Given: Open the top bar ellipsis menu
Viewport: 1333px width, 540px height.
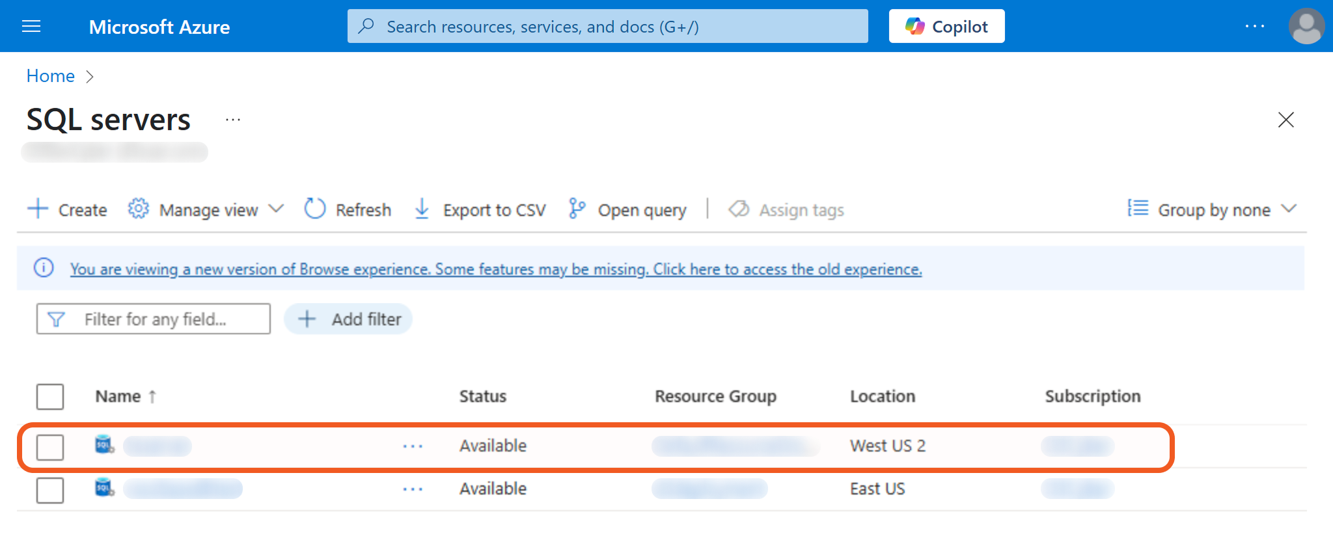Looking at the screenshot, I should (x=1254, y=26).
